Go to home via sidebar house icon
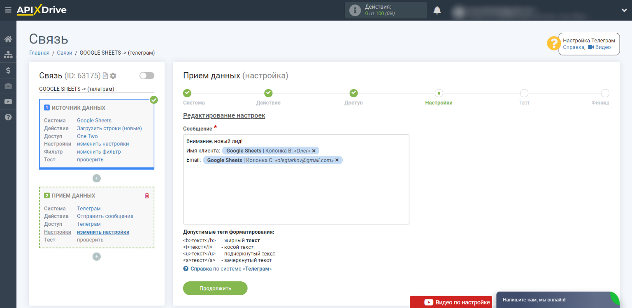 pos(8,39)
